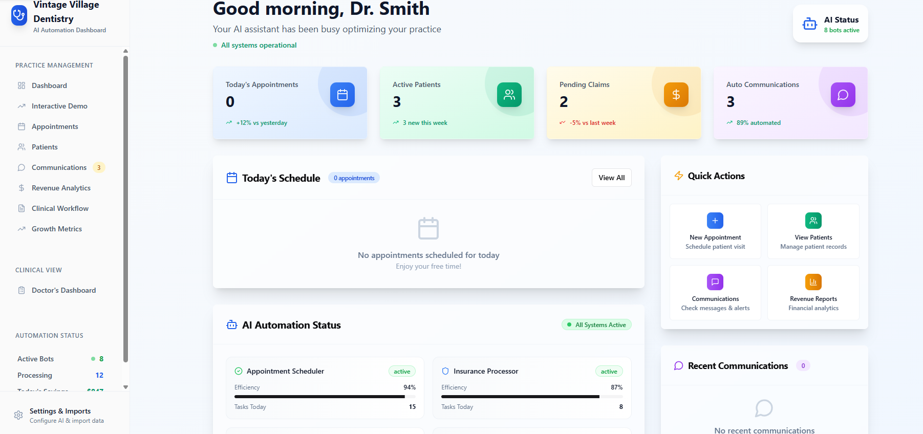923x434 pixels.
Task: Go to Appointments in the sidebar
Action: click(x=55, y=126)
